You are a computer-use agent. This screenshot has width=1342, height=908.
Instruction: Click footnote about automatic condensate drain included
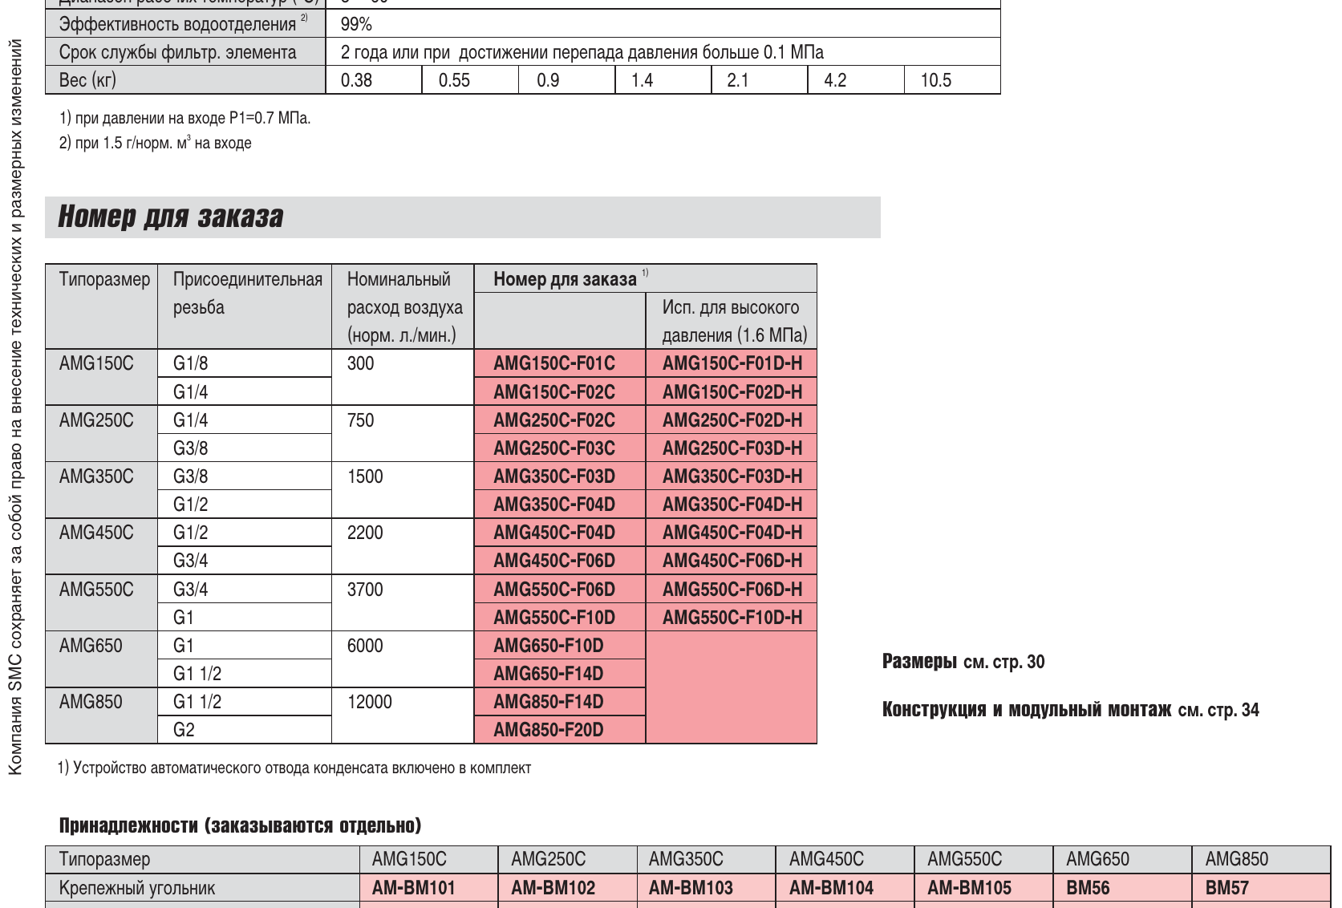[294, 768]
